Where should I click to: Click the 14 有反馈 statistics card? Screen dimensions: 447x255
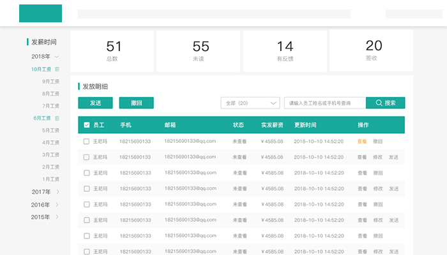pyautogui.click(x=285, y=51)
